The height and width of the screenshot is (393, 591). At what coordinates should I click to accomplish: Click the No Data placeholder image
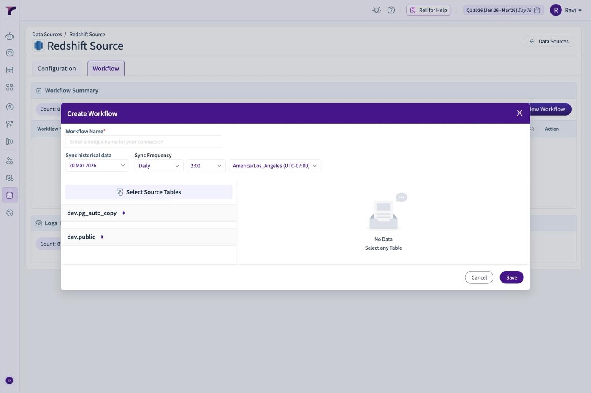coord(386,212)
